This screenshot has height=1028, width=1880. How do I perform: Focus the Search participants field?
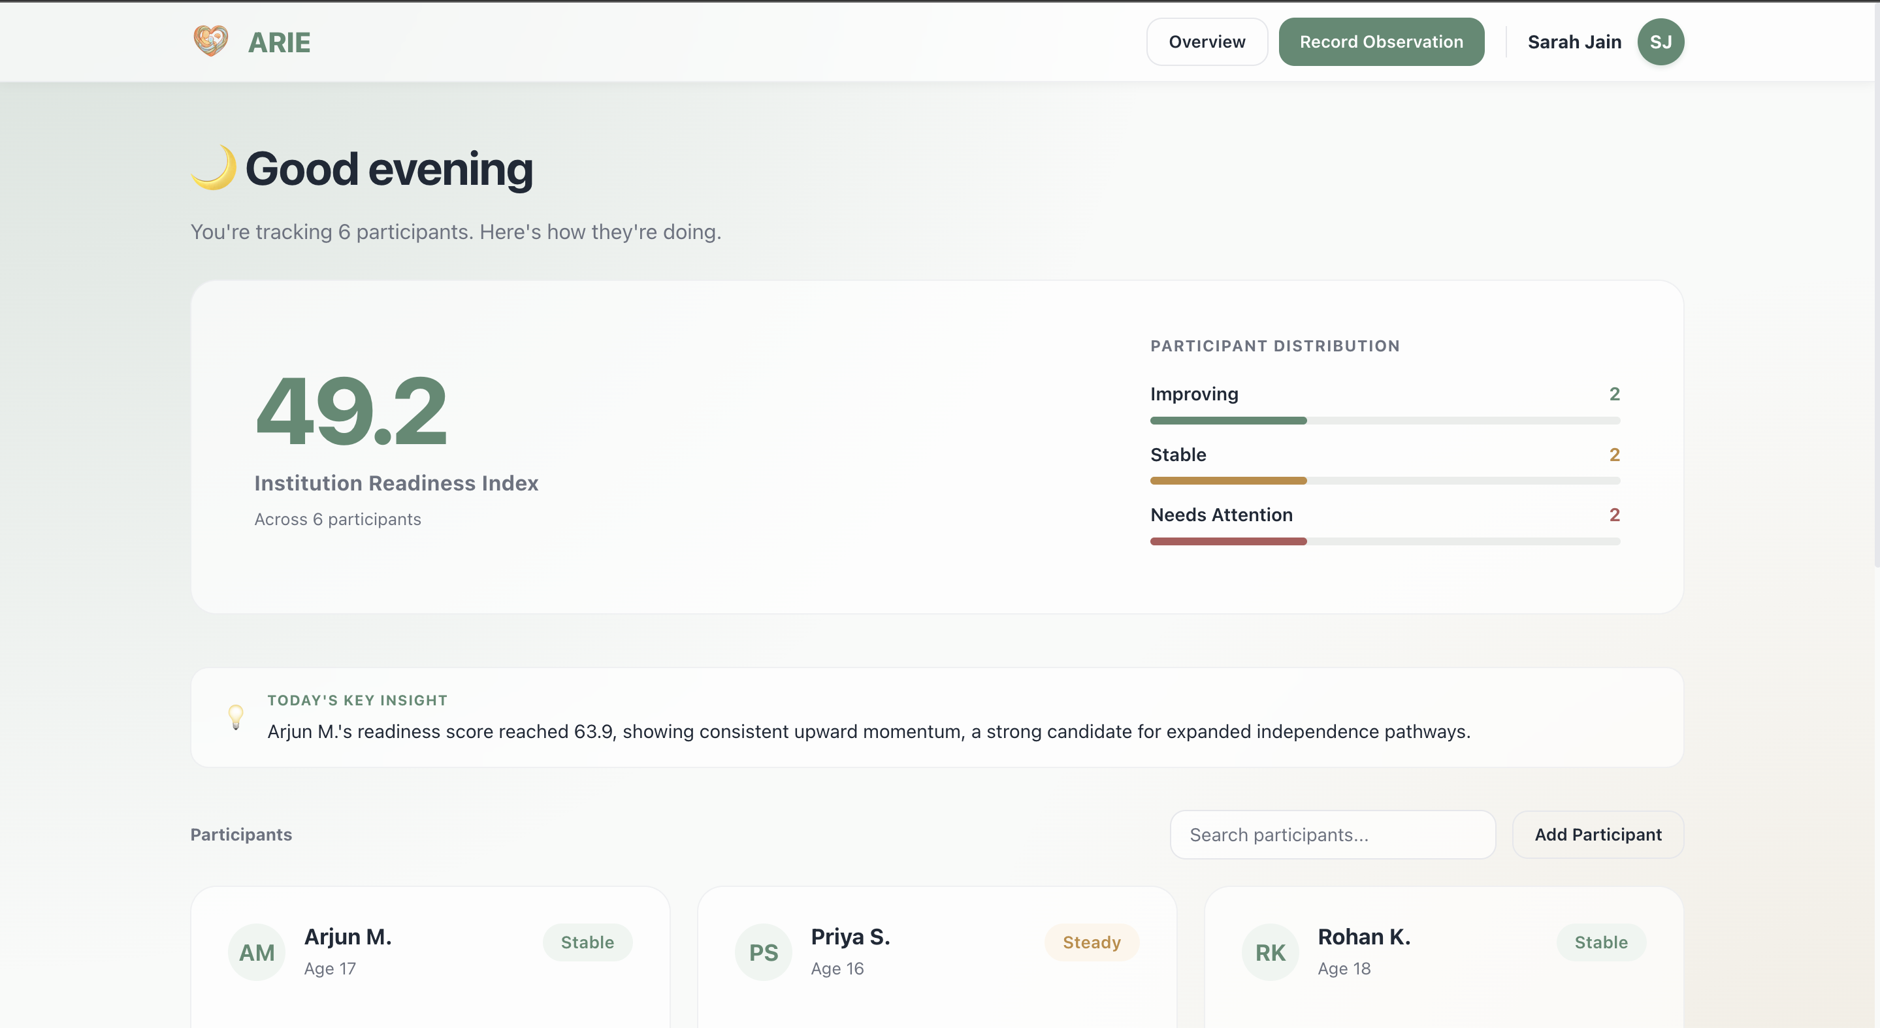coord(1333,834)
